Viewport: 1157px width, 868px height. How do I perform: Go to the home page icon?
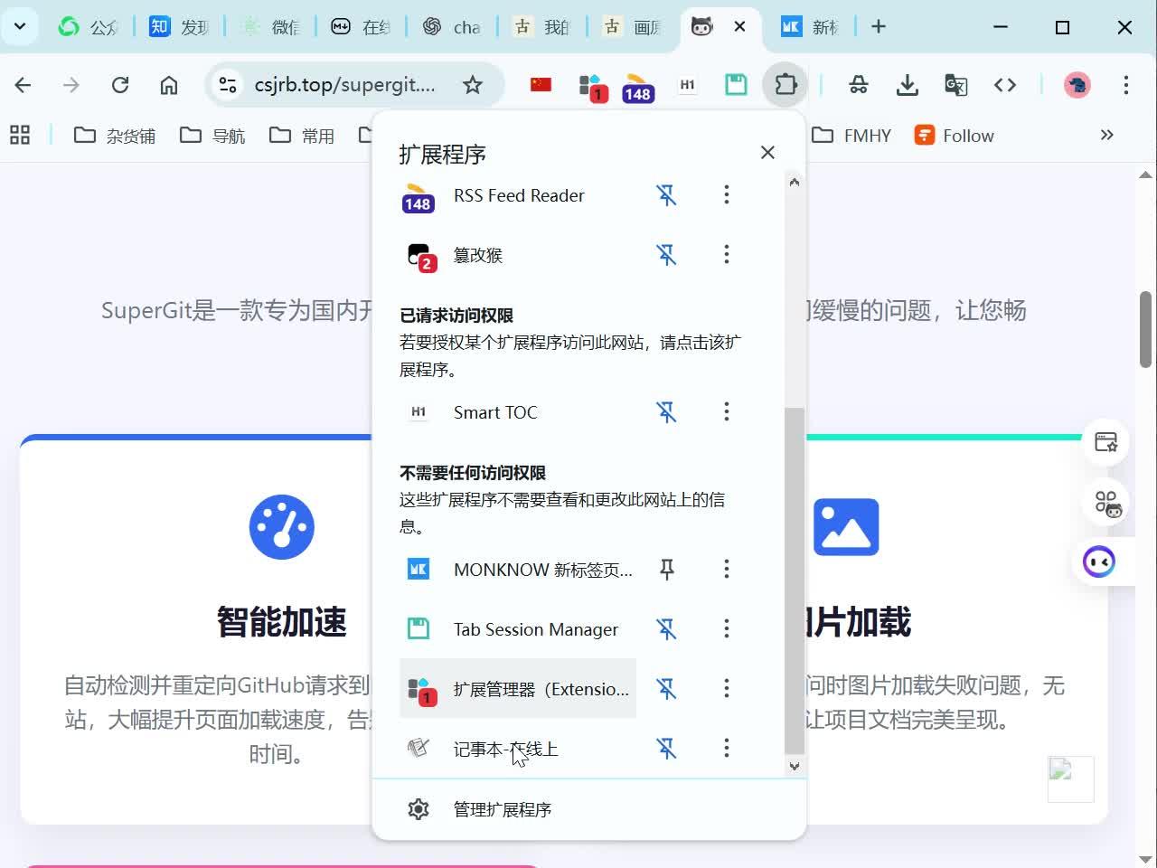[x=169, y=85]
